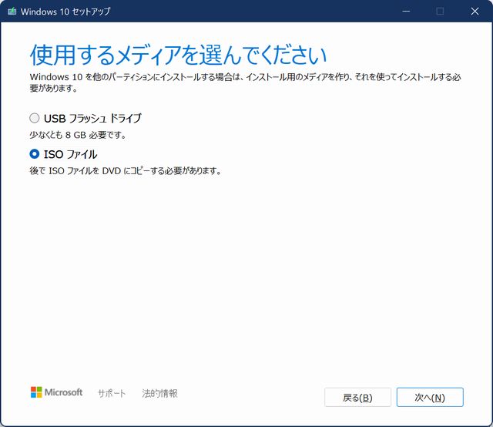The height and width of the screenshot is (427, 493).
Task: Click the text 後で ISO ファイルを DVD にコピーする必要があります。
Action: click(x=126, y=171)
